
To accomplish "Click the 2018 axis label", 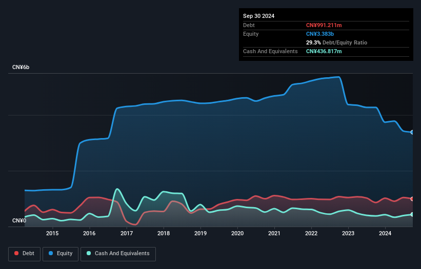I will point(164,233).
